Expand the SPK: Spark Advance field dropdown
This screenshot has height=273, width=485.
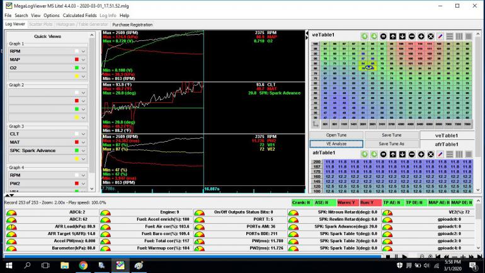tap(83, 151)
